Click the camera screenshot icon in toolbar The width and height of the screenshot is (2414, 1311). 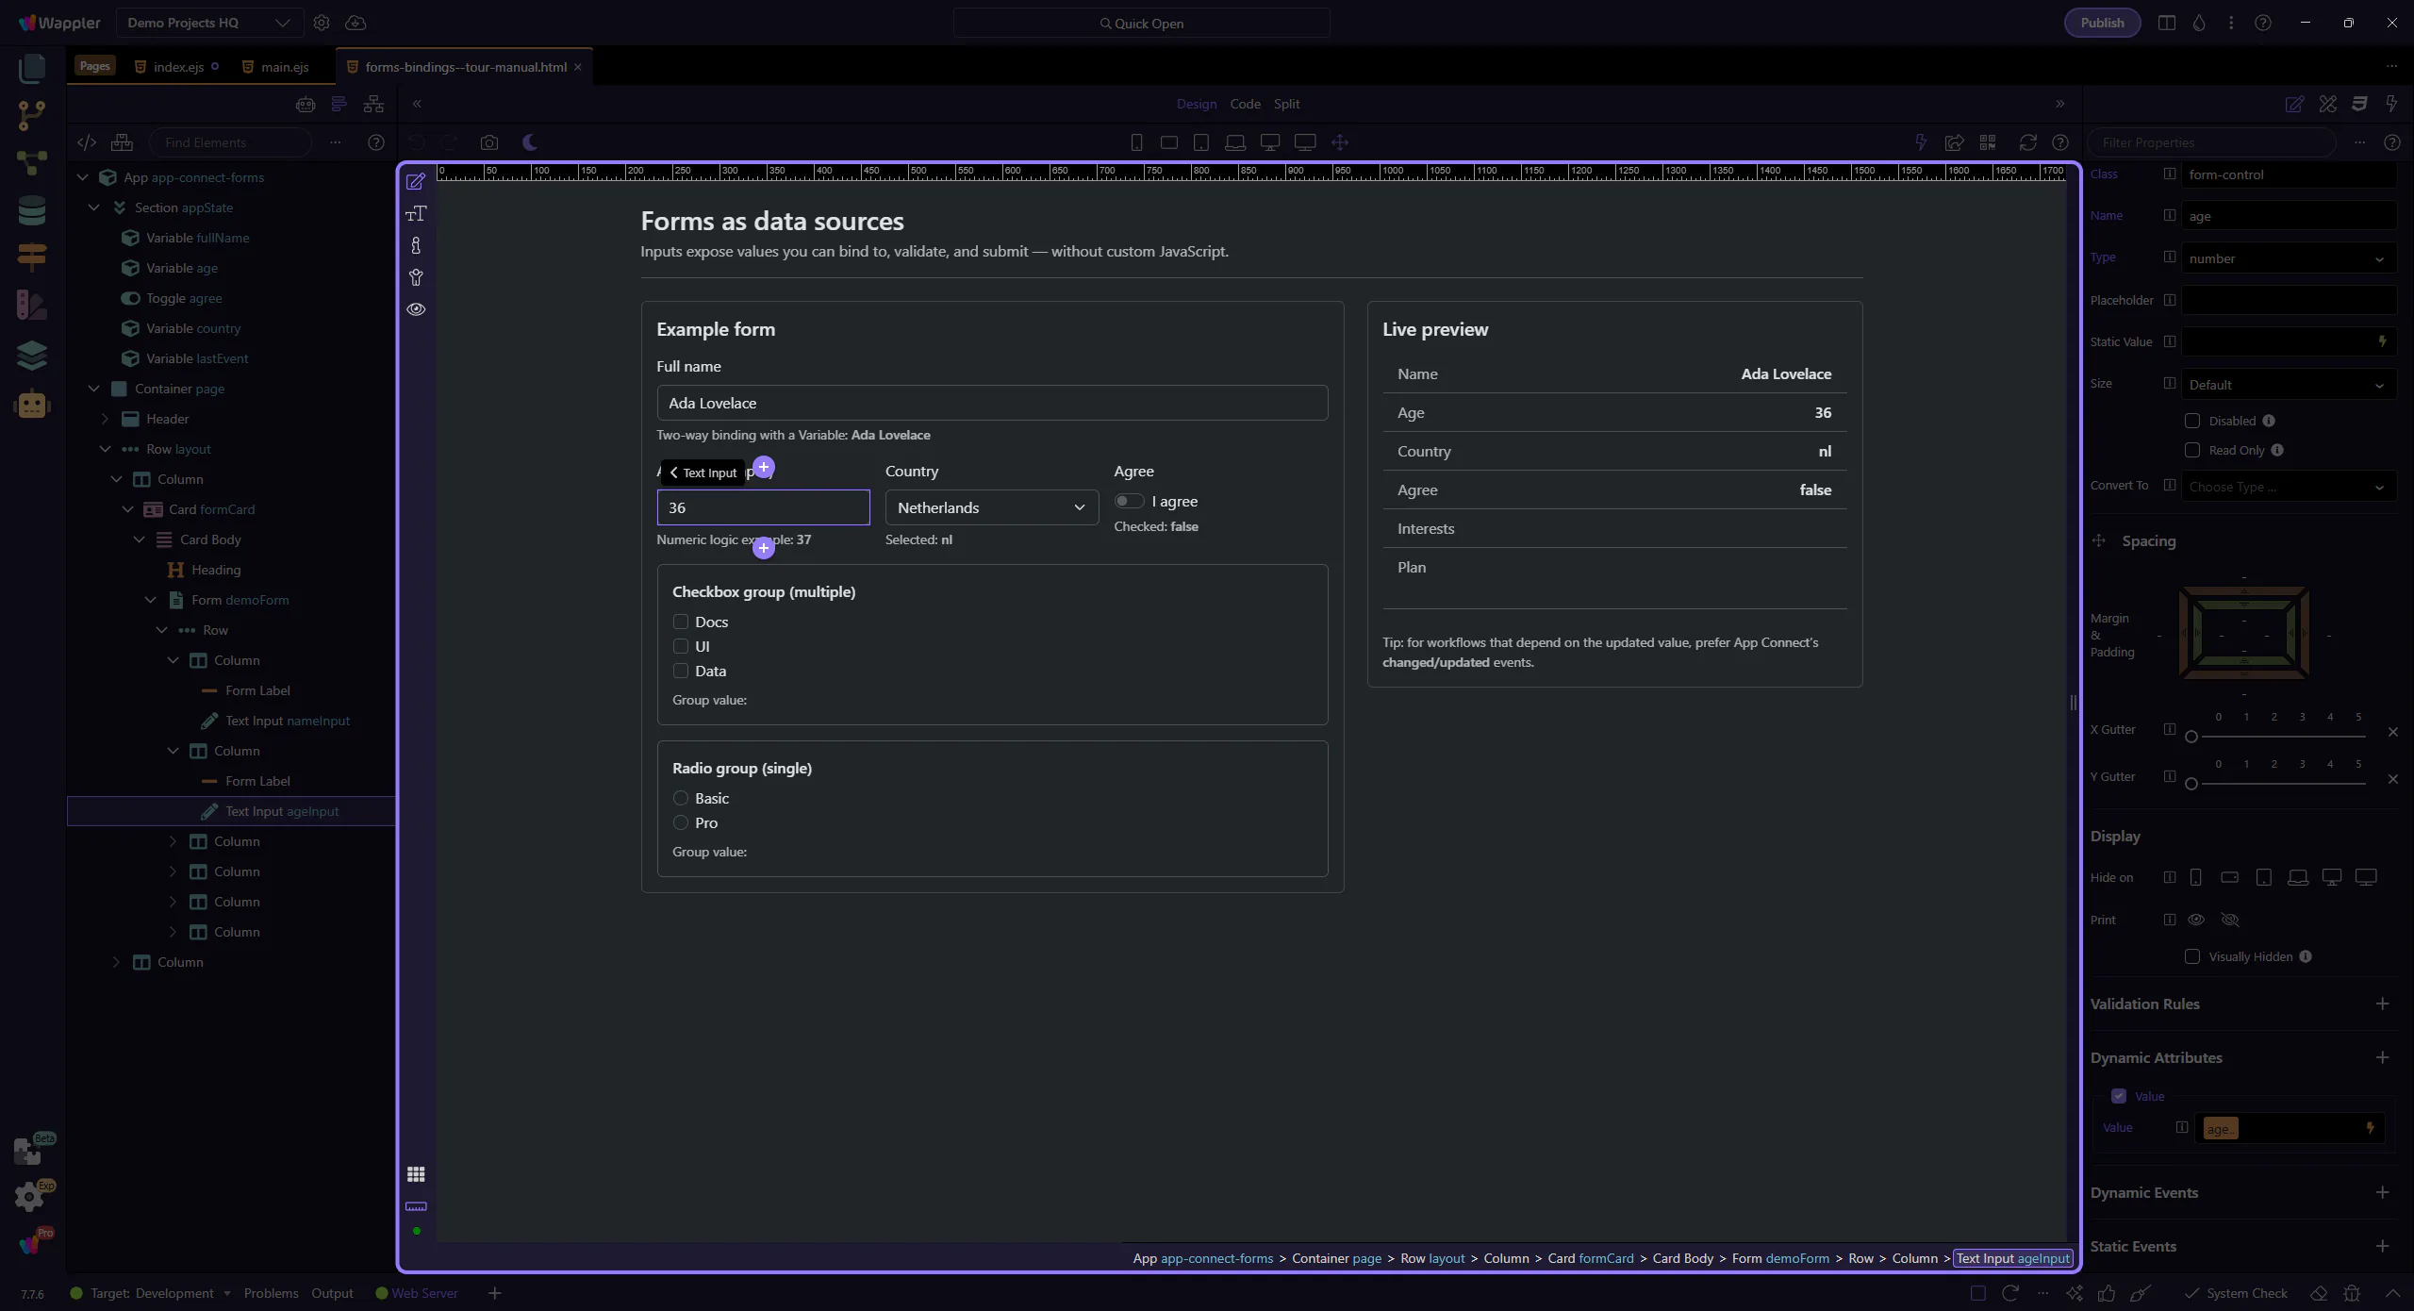pyautogui.click(x=488, y=142)
